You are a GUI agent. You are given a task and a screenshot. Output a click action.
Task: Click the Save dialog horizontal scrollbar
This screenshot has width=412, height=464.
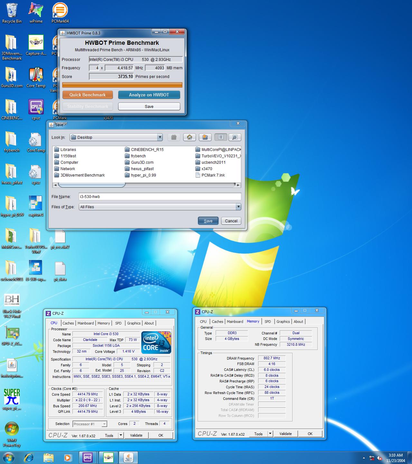pos(147,185)
